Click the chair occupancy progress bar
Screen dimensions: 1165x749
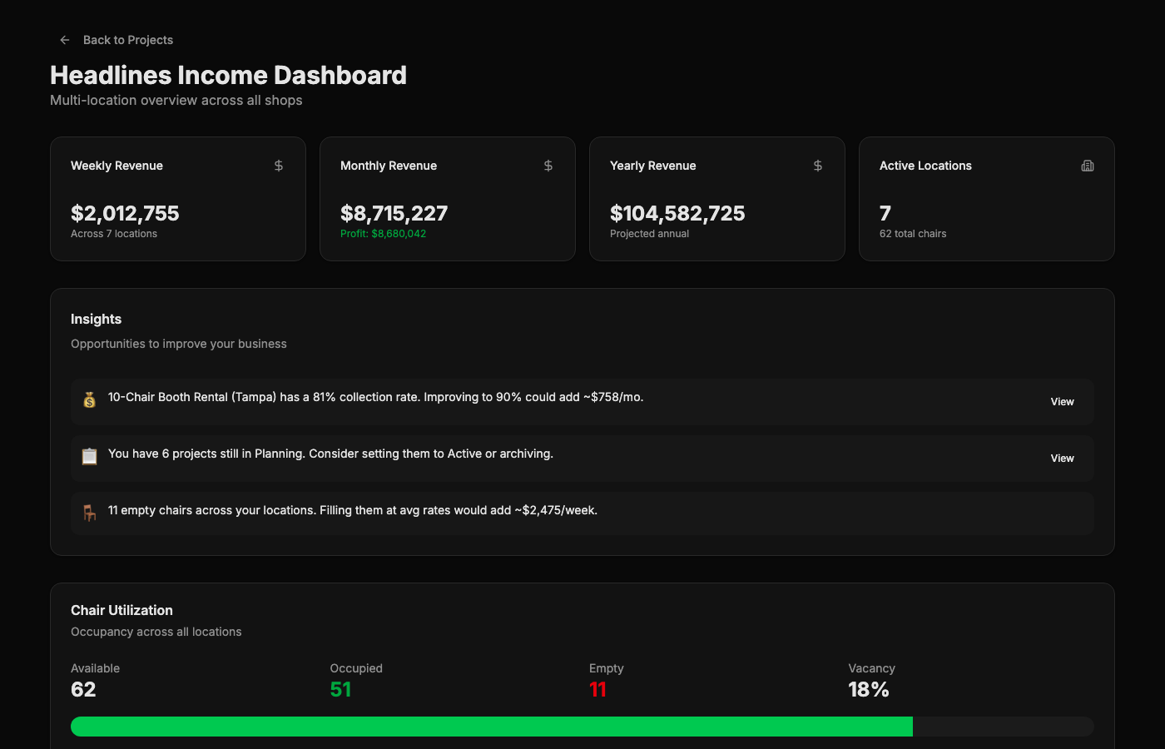point(582,727)
